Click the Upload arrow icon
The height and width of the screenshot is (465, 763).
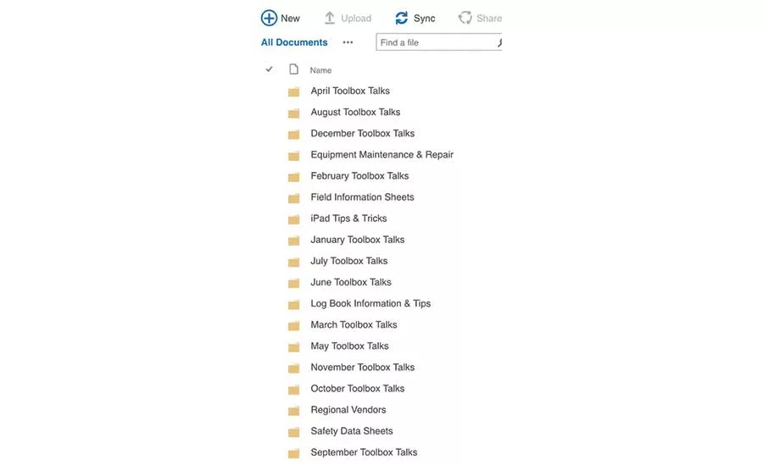330,18
